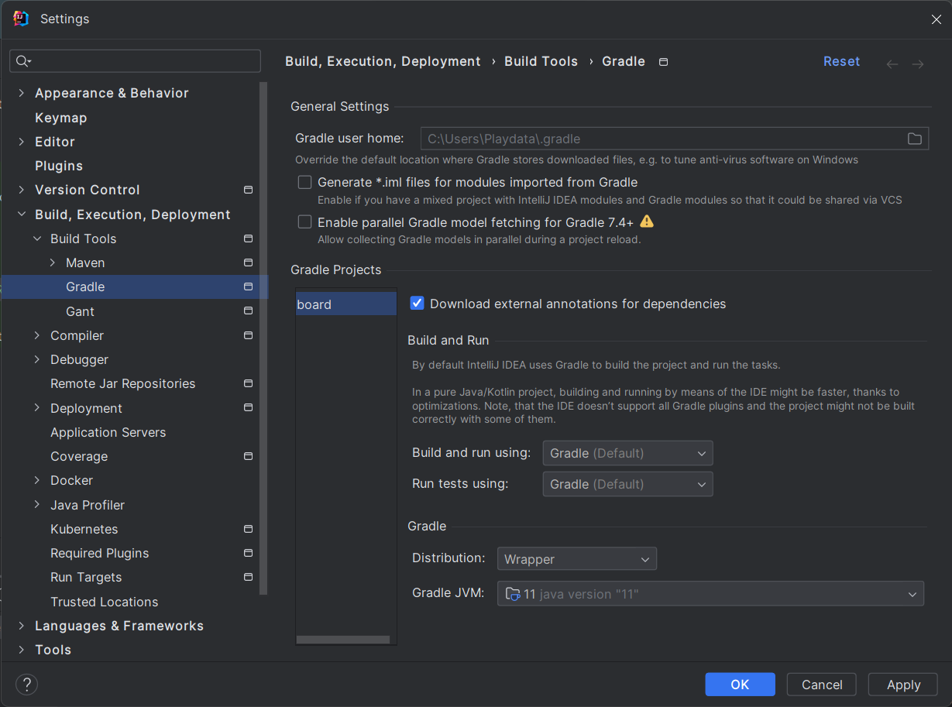The width and height of the screenshot is (952, 707).
Task: Click project-level icon on Kubernetes row
Action: coord(248,529)
